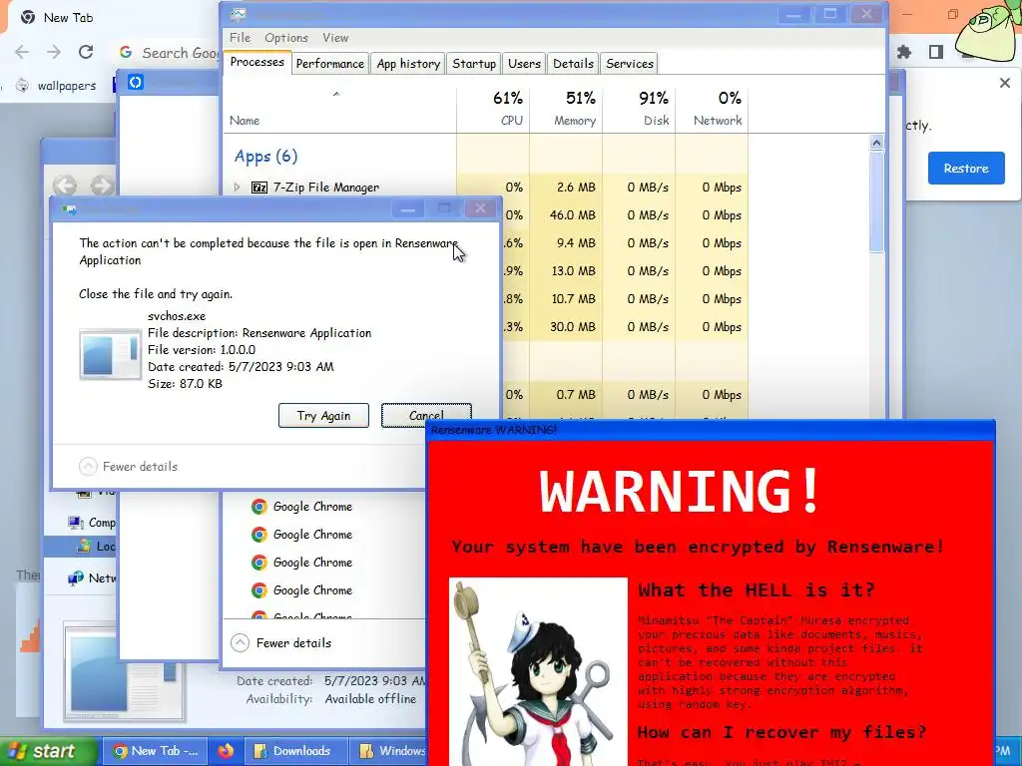Image resolution: width=1022 pixels, height=766 pixels.
Task: Click Available offline text in Explorer
Action: [370, 699]
